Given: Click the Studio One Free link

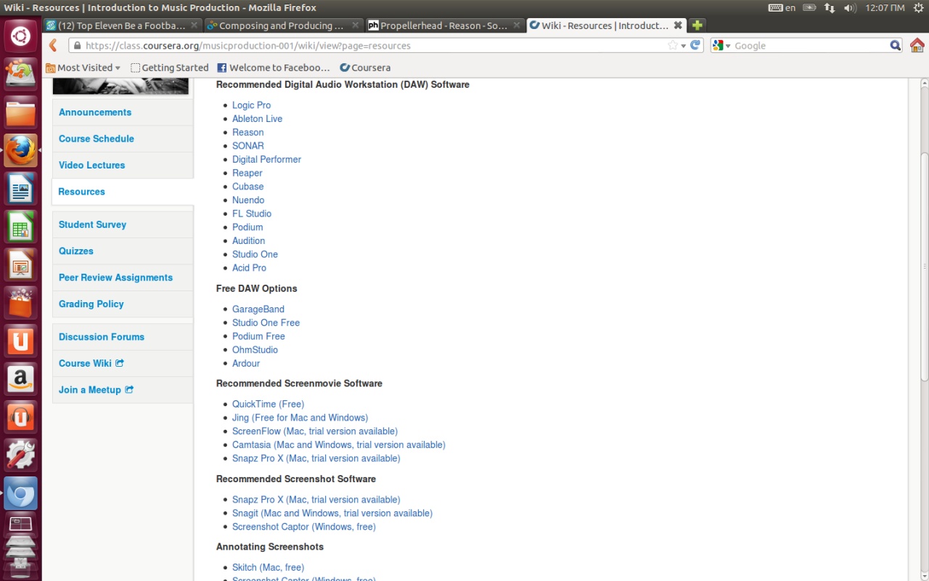Looking at the screenshot, I should pyautogui.click(x=266, y=323).
